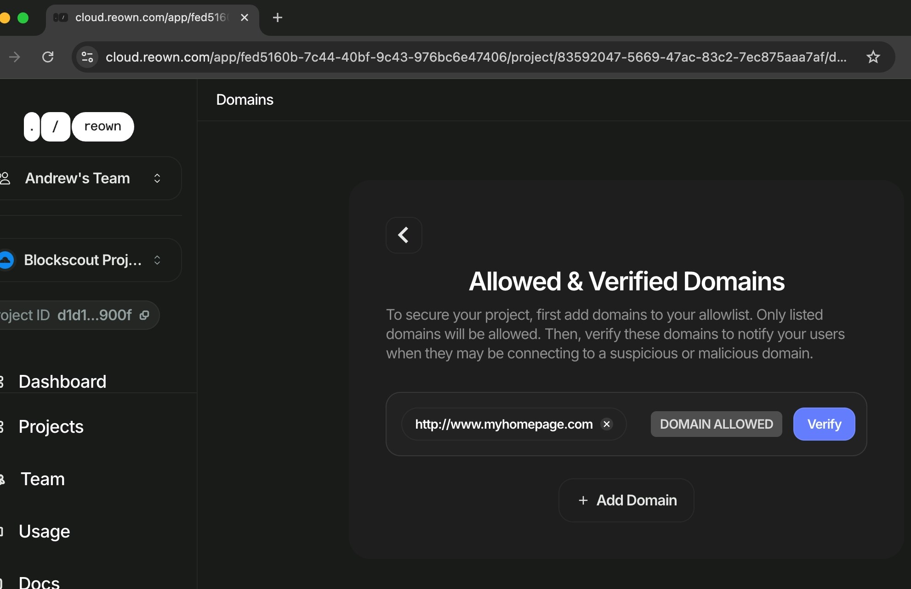Viewport: 911px width, 589px height.
Task: Open the Usage section
Action: [x=44, y=532]
